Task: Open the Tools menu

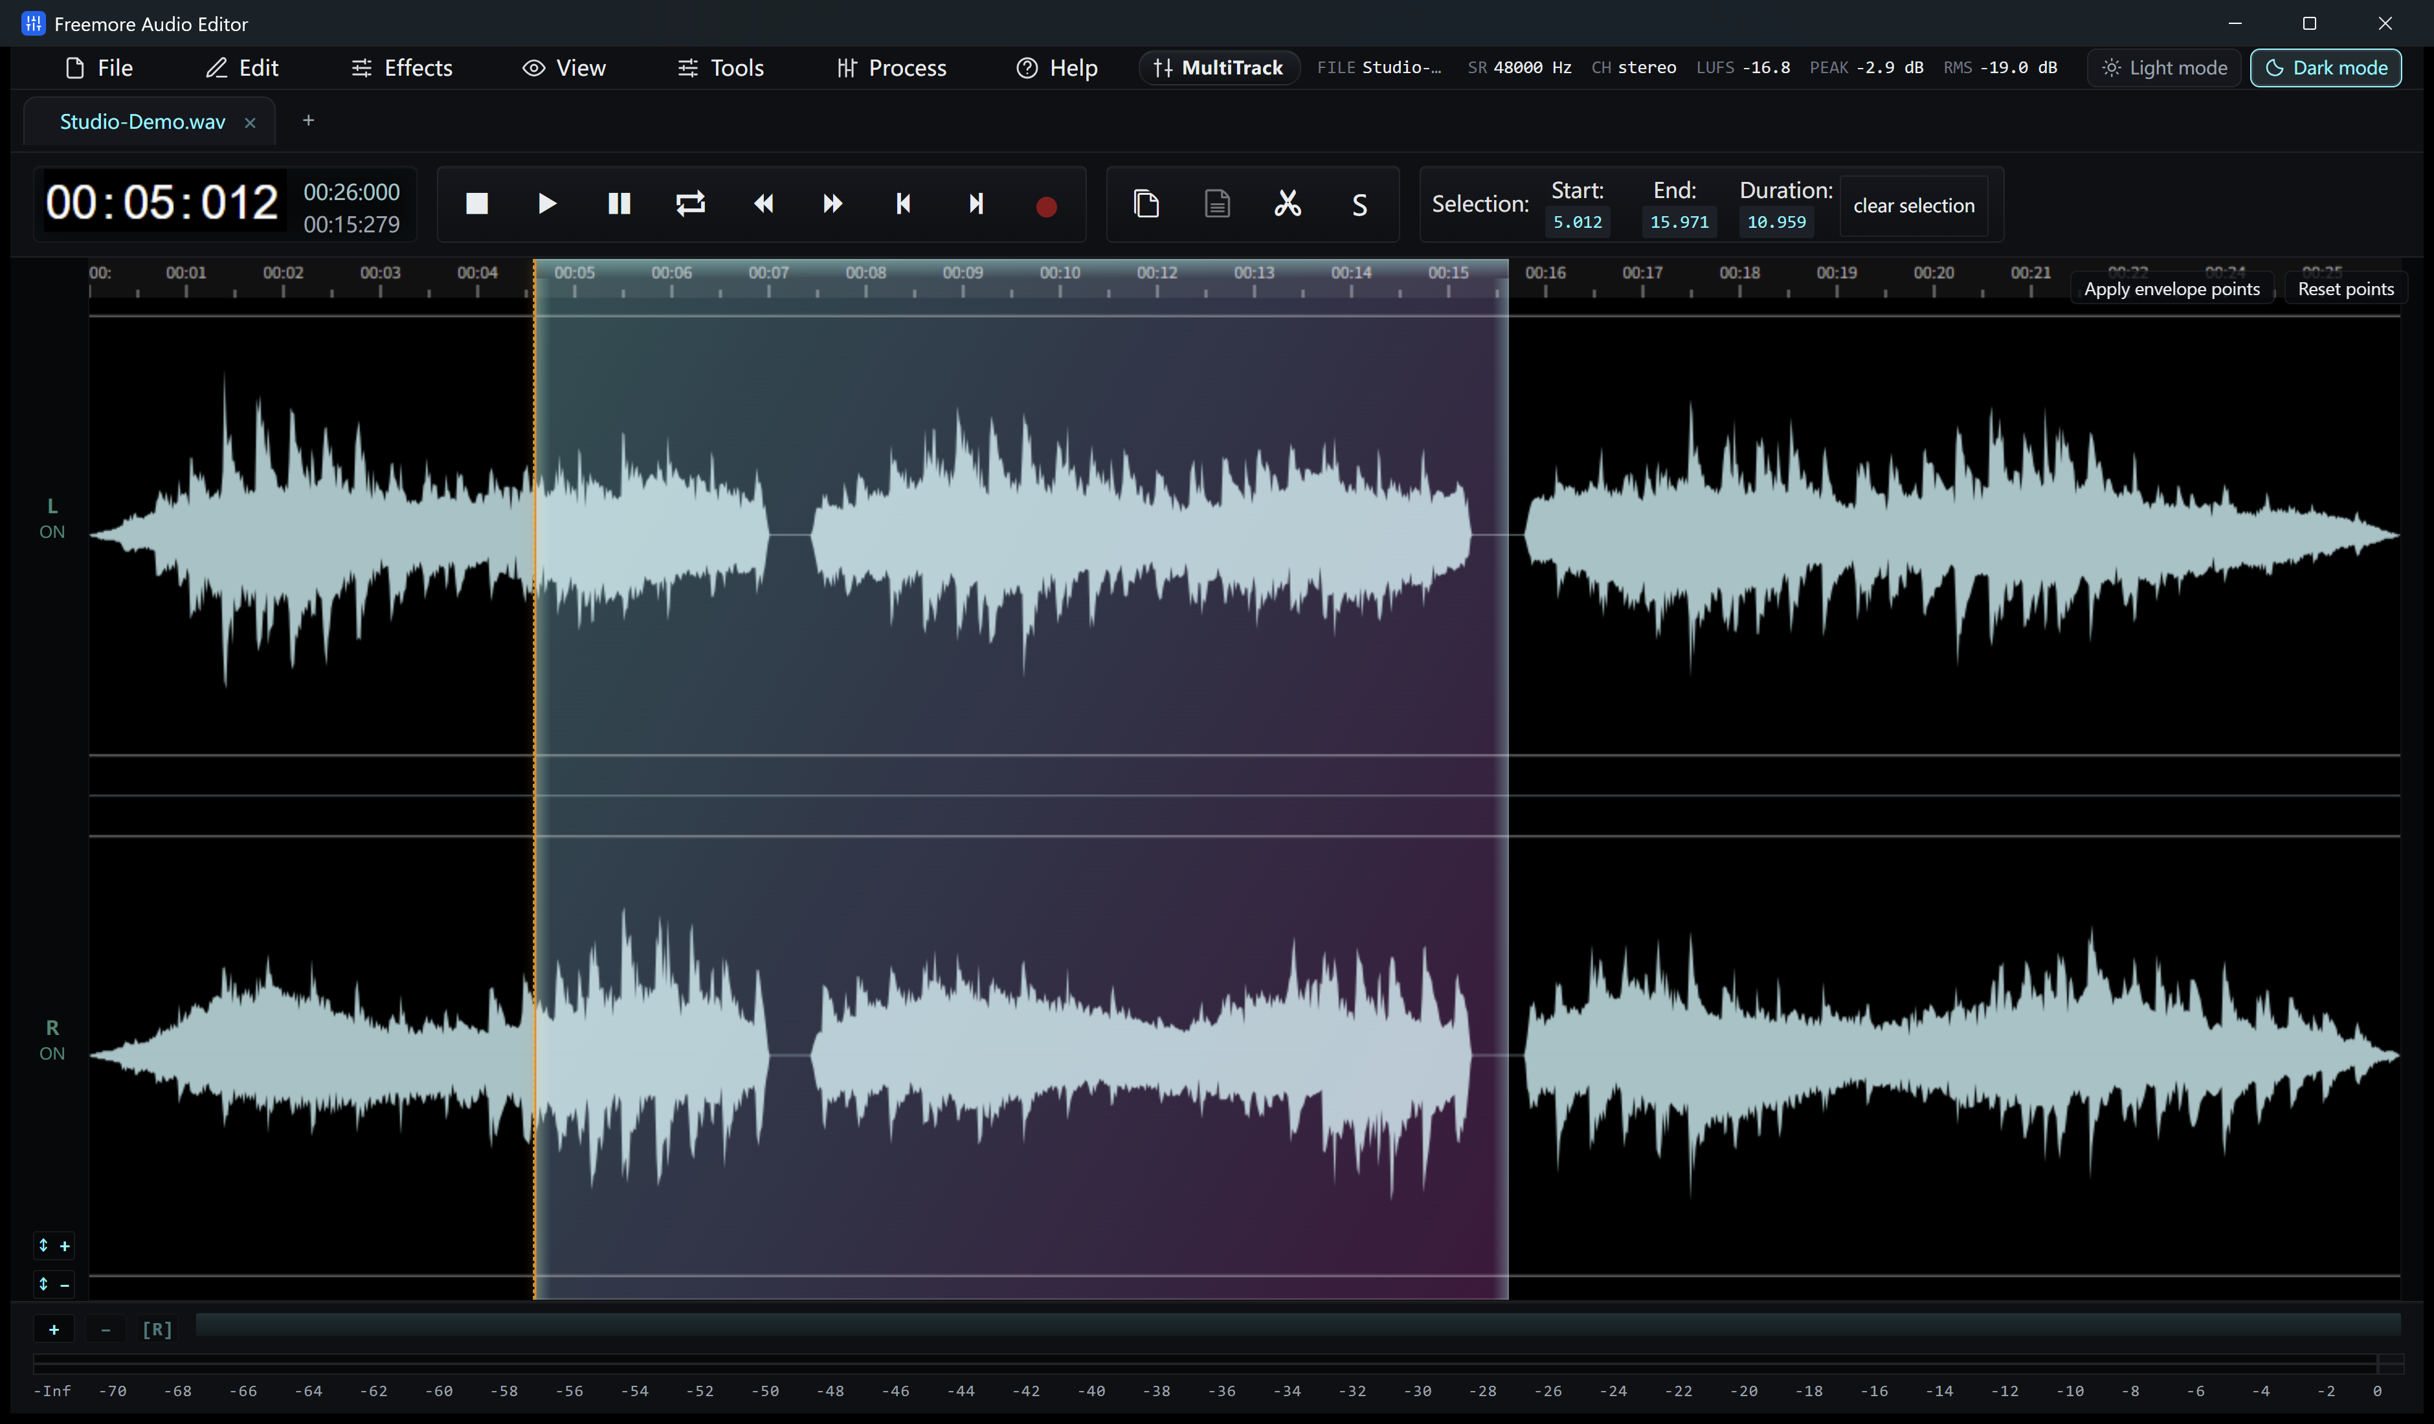Action: pos(720,67)
